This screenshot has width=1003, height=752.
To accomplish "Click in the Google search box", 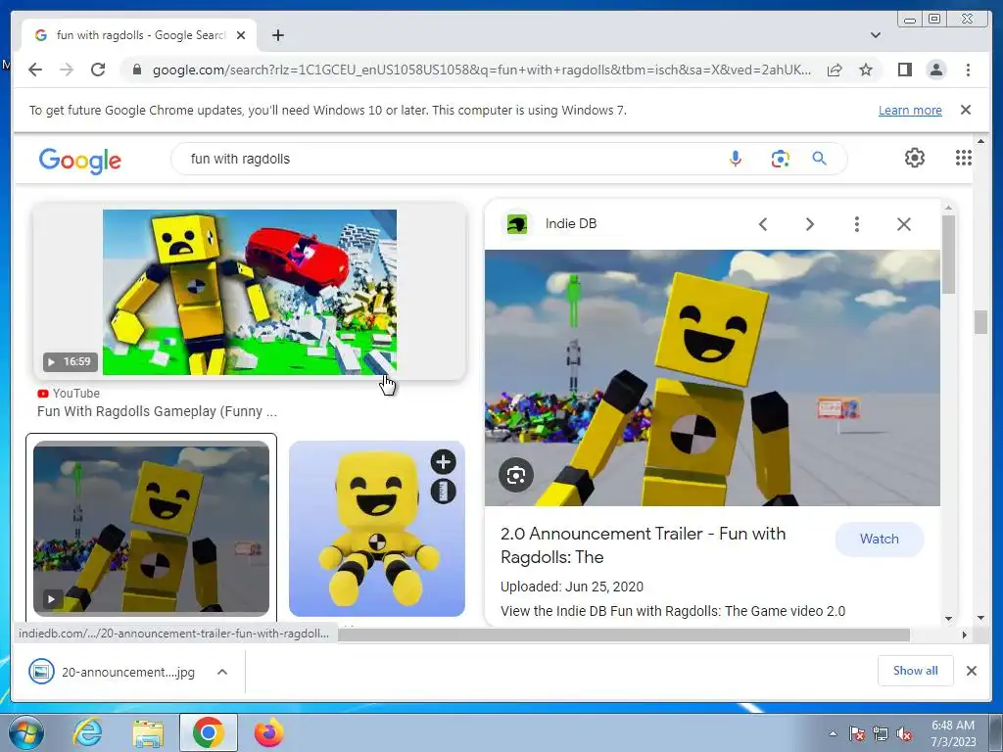I will (x=448, y=159).
